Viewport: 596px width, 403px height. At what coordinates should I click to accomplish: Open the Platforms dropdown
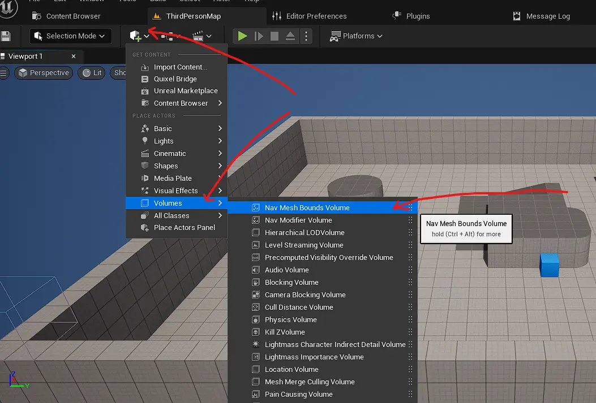pos(356,36)
